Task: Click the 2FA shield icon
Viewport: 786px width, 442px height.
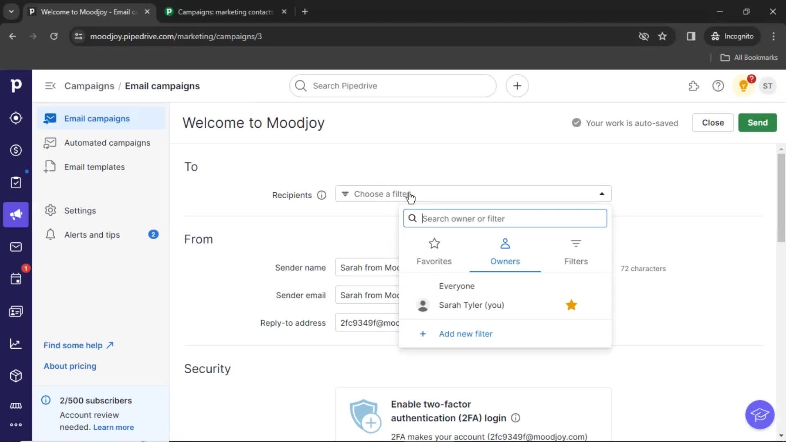Action: [x=365, y=416]
